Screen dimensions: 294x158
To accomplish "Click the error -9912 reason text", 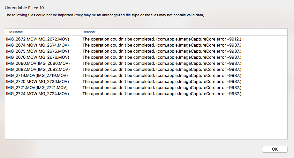I will (x=162, y=39).
